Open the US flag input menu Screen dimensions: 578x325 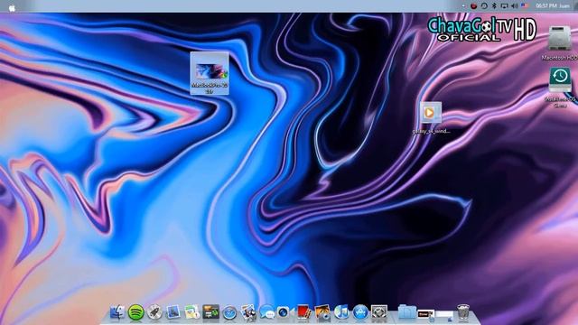525,6
